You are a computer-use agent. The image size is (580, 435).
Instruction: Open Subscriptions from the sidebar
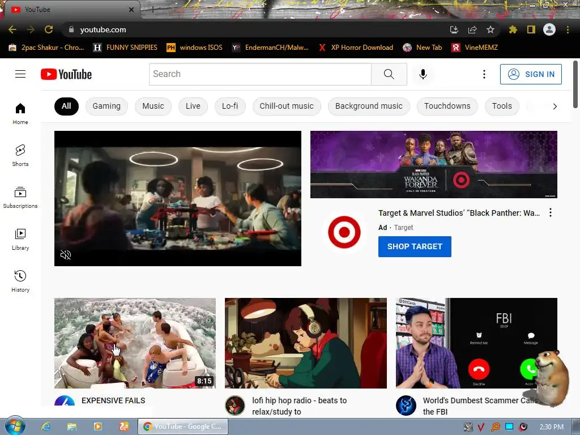pyautogui.click(x=20, y=198)
